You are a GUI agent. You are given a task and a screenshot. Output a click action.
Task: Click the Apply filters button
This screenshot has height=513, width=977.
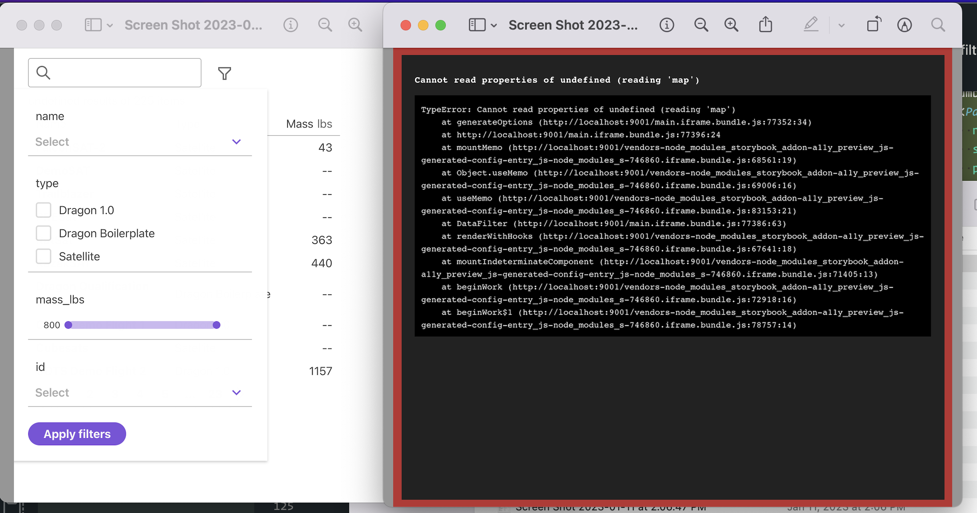[x=77, y=433]
